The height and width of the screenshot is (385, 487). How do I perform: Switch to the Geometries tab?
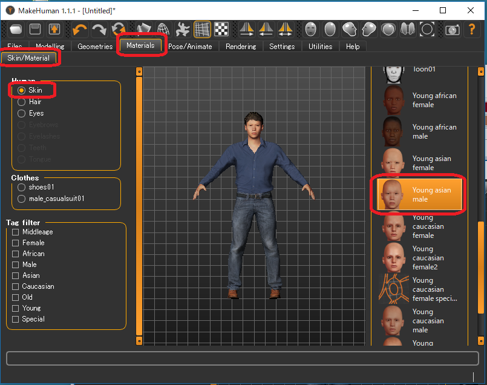(95, 47)
